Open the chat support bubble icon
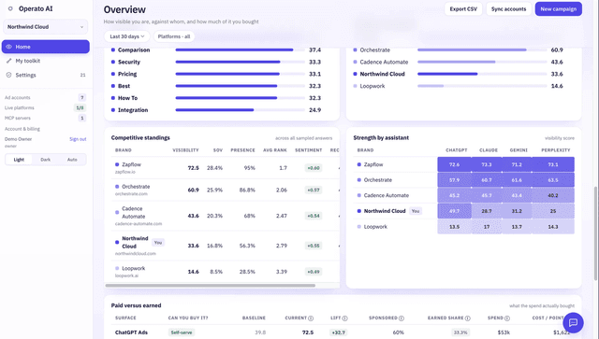Viewport: 599px width, 339px height. pos(573,322)
